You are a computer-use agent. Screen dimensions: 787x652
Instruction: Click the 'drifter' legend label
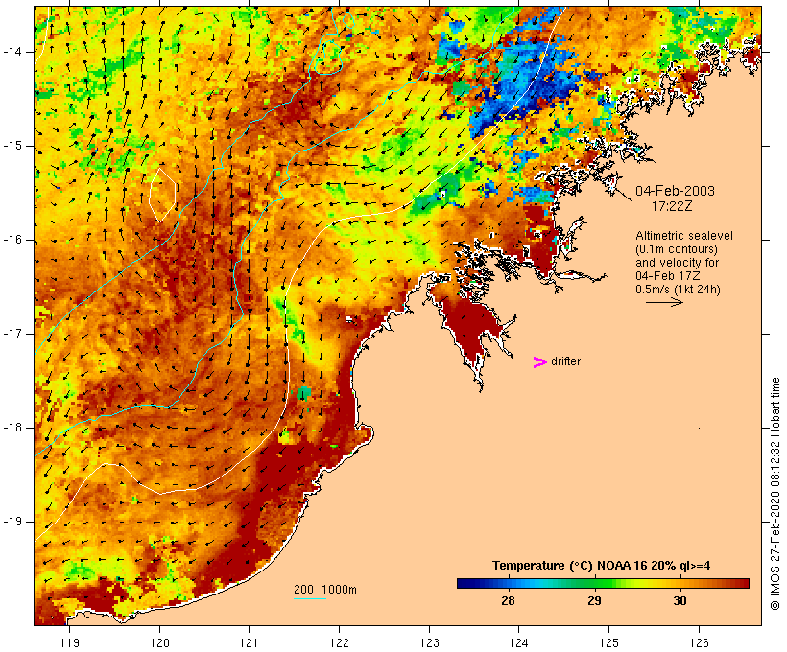coord(565,361)
